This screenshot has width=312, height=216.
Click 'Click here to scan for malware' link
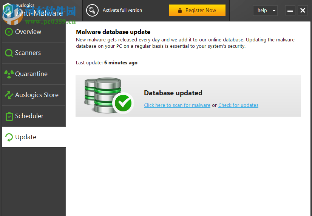pos(177,105)
